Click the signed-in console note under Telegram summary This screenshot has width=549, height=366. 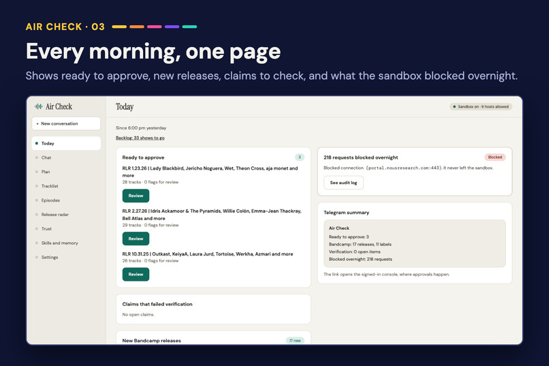pos(386,275)
